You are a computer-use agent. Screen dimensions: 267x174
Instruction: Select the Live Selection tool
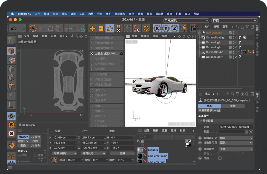(x=33, y=28)
